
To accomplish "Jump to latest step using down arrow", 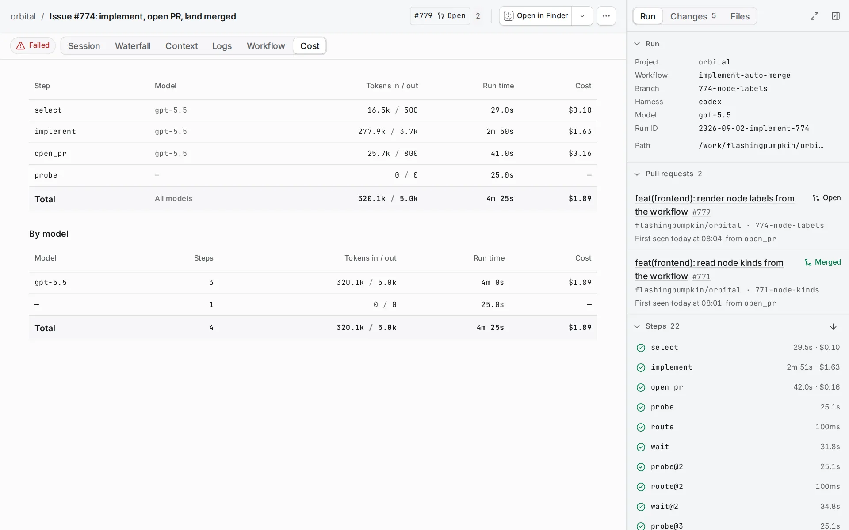I will pos(833,327).
